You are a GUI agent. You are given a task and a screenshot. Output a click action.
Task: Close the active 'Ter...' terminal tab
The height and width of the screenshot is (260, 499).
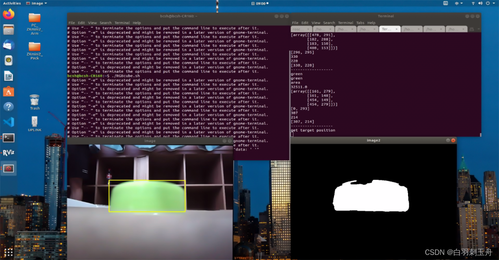tap(397, 29)
